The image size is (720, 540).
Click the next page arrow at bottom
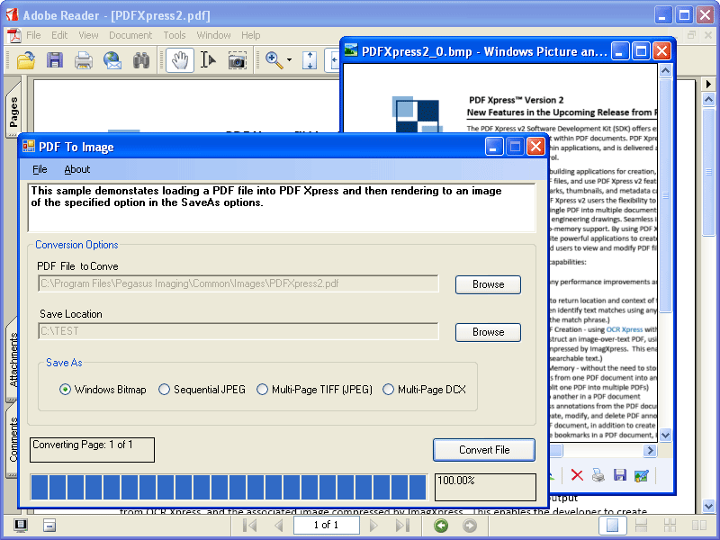coord(373,525)
